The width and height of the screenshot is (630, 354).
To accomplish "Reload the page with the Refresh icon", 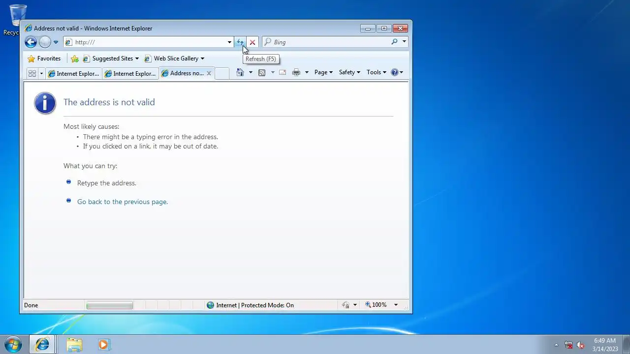I will pos(240,42).
